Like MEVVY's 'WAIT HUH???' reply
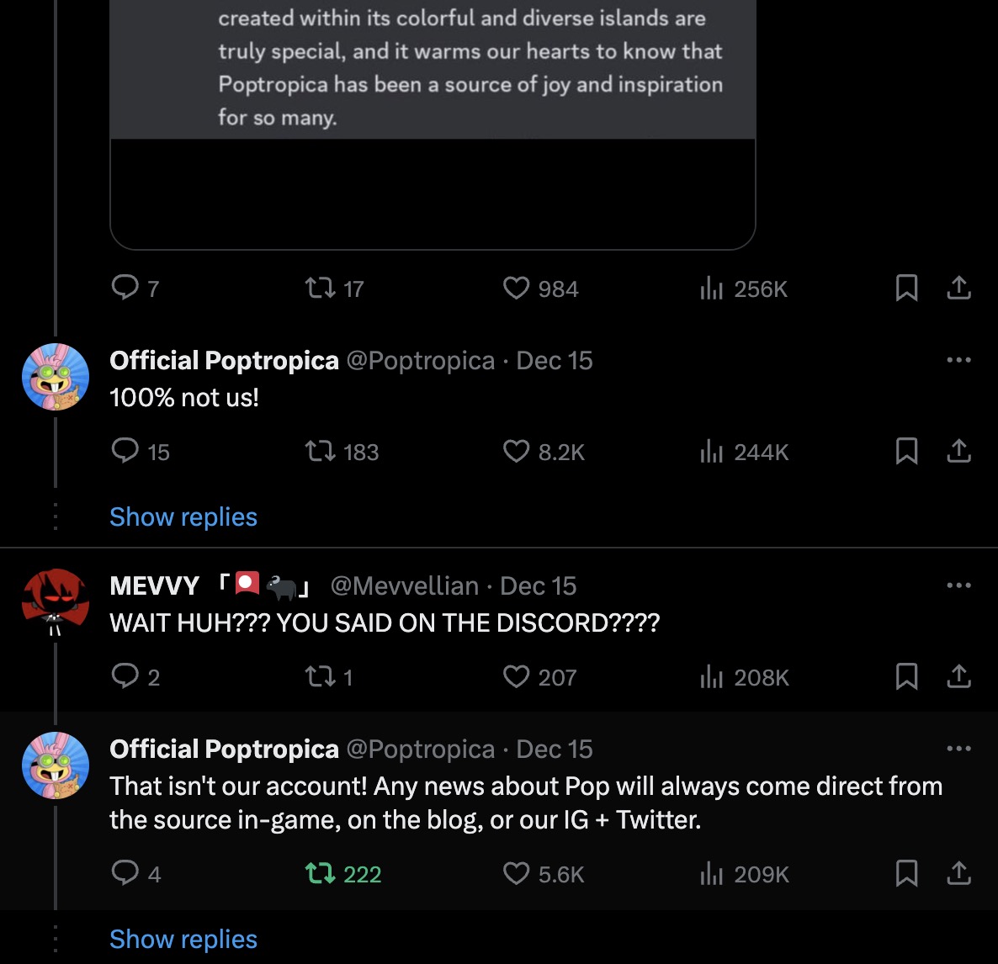This screenshot has width=998, height=964. tap(516, 676)
